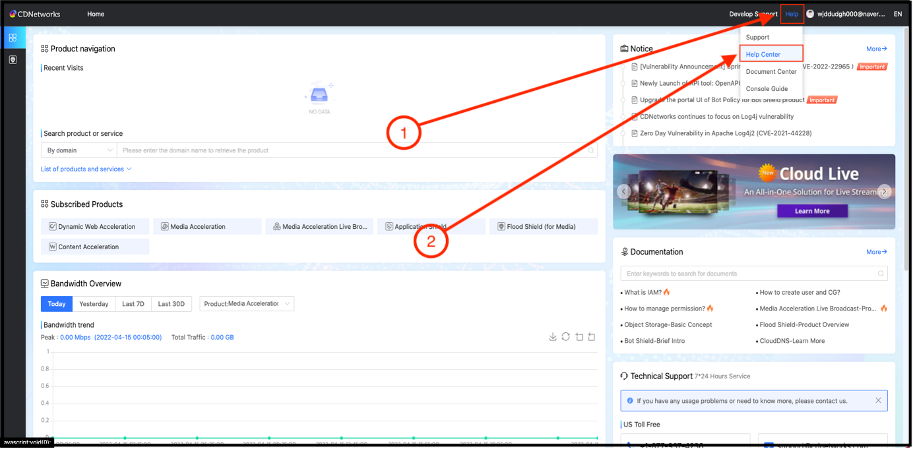The height and width of the screenshot is (451, 913).
Task: Open CloudDNS-Learn More document
Action: pos(792,341)
